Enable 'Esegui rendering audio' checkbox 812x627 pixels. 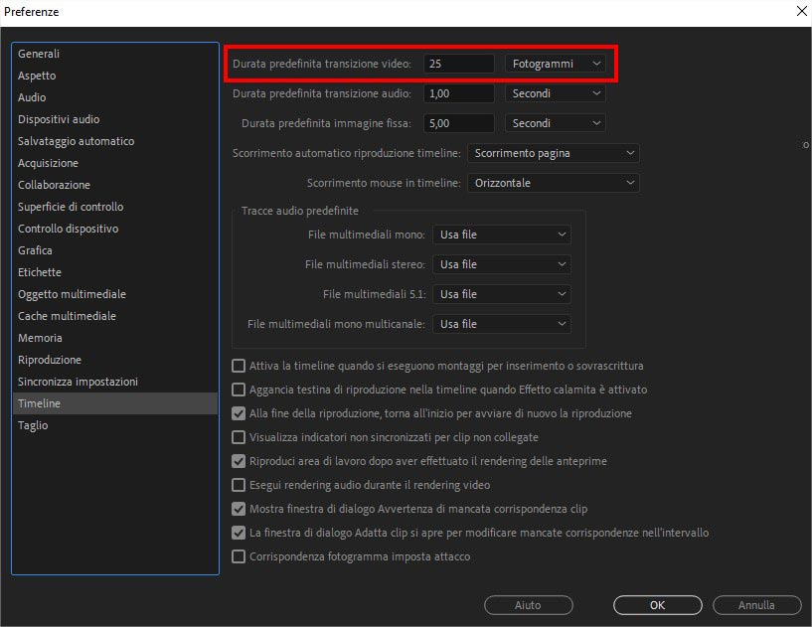click(x=239, y=485)
